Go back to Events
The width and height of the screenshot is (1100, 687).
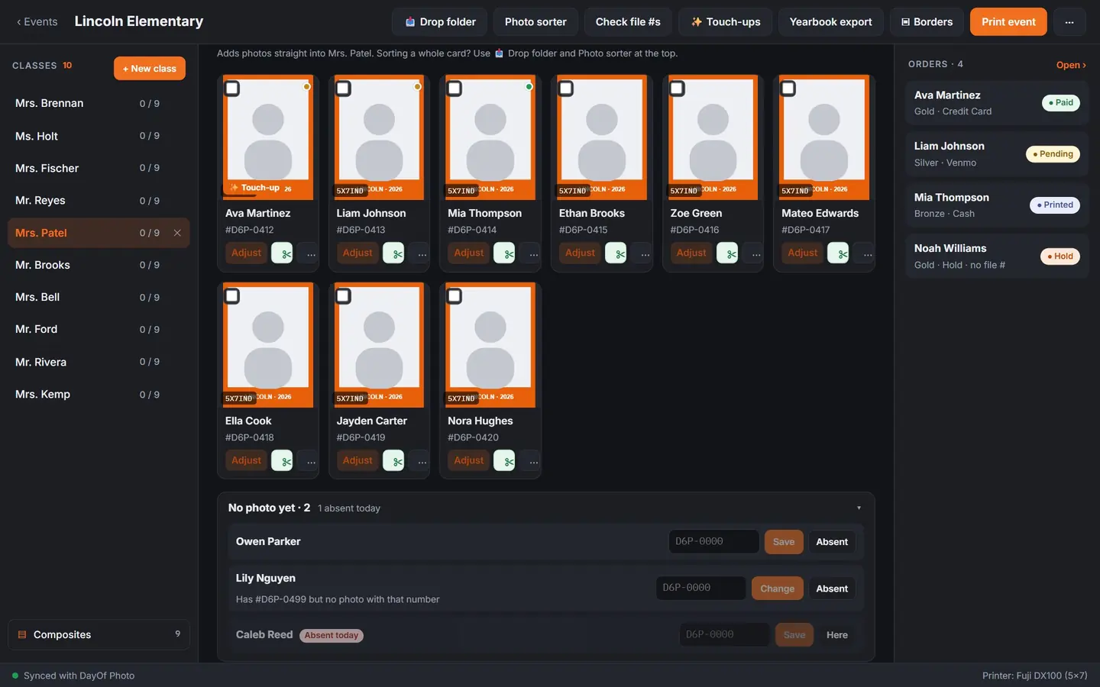(x=37, y=22)
